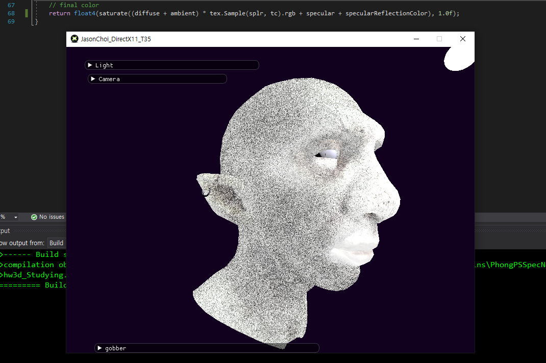Maximize the JasonChoi_DirectX11_T35 window
This screenshot has height=363, width=546.
point(439,39)
